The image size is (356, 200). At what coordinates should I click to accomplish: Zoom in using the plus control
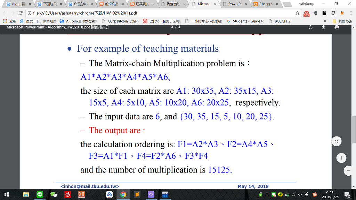click(x=341, y=157)
